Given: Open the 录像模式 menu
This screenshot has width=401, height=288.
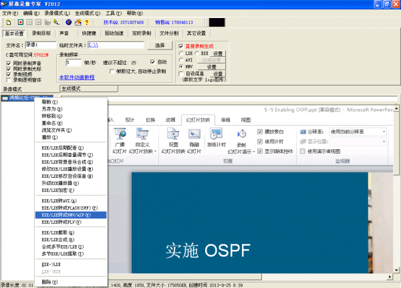Looking at the screenshot, I should [x=57, y=13].
